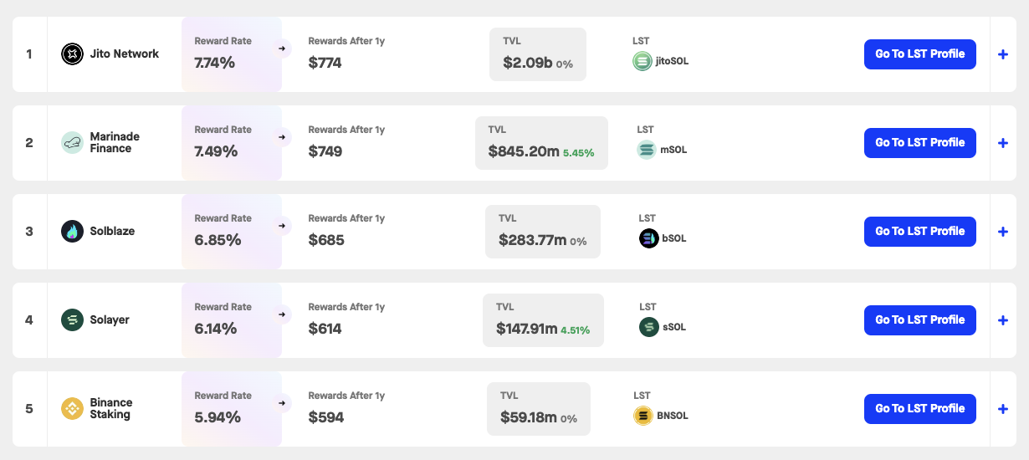Click the bSOL token icon

[649, 238]
